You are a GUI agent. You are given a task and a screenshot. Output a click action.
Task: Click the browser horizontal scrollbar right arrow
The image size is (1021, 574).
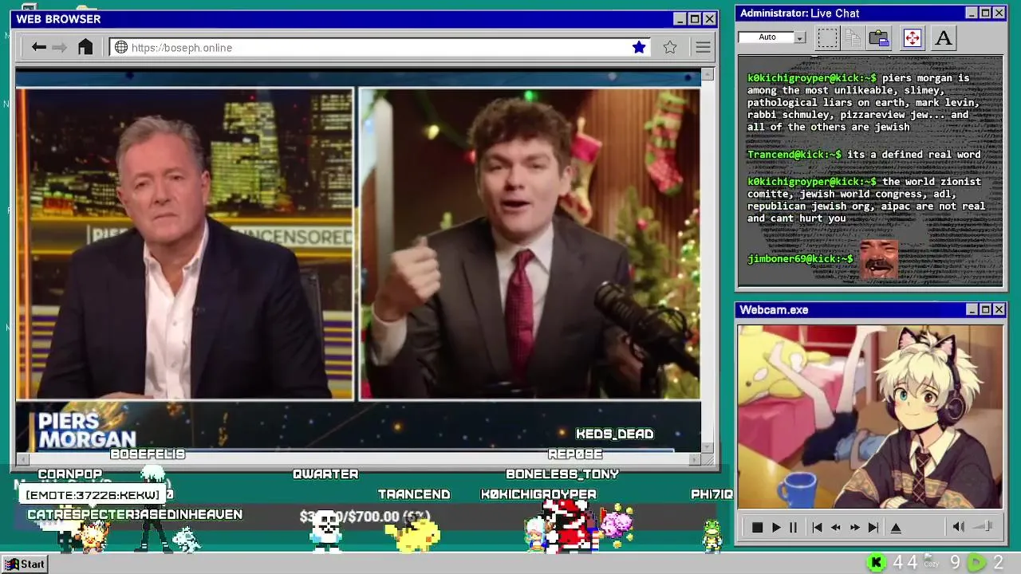pyautogui.click(x=695, y=459)
